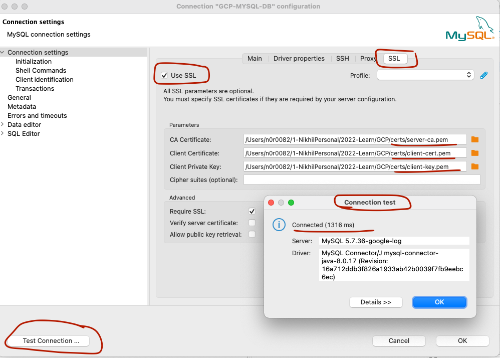
Task: Select Transactions in settings tree
Action: 35,88
